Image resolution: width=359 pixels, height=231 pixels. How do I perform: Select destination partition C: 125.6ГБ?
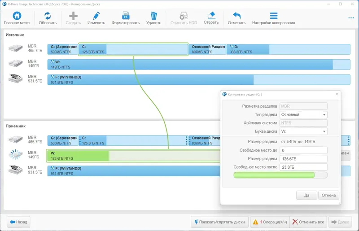(133, 140)
